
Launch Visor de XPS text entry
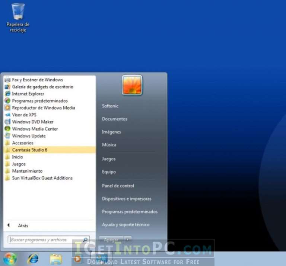point(24,115)
